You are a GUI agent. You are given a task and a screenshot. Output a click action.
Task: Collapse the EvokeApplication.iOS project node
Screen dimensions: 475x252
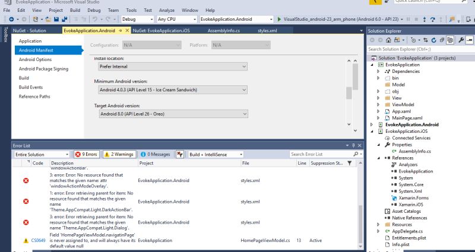372,131
